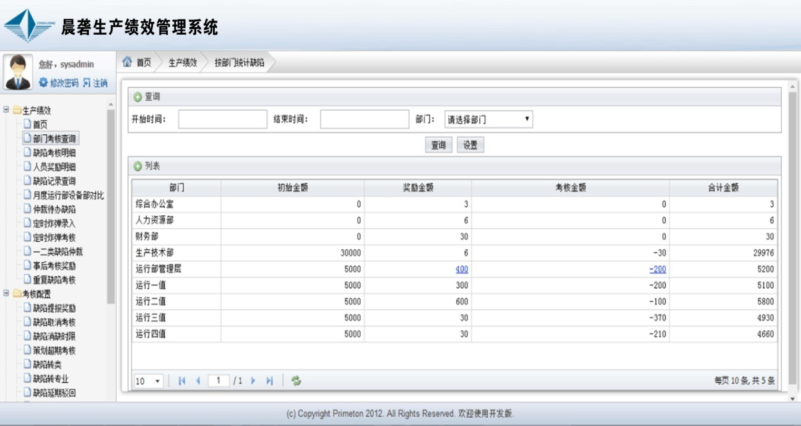Click the home icon in breadcrumb

tap(128, 62)
